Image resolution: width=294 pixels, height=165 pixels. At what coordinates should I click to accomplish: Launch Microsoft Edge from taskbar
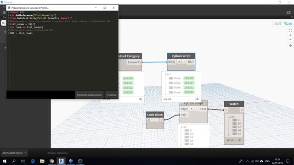[33, 161]
